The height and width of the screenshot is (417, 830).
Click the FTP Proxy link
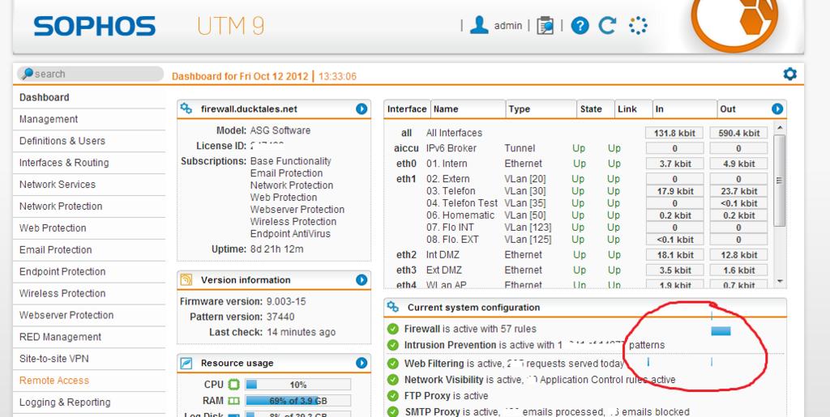coord(428,396)
